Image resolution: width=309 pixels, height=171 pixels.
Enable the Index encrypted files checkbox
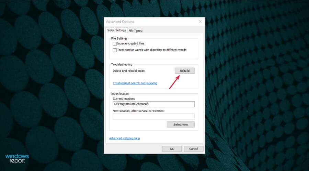(114, 43)
